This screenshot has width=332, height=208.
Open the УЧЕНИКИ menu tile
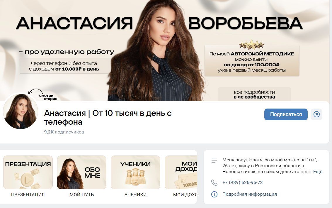click(x=135, y=173)
